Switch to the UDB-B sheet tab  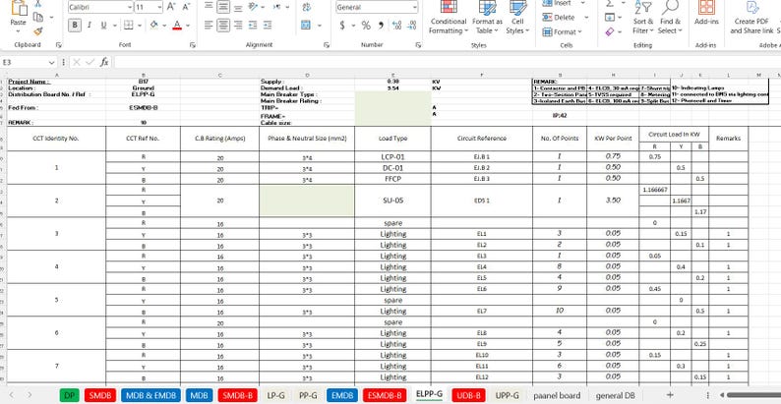(469, 395)
